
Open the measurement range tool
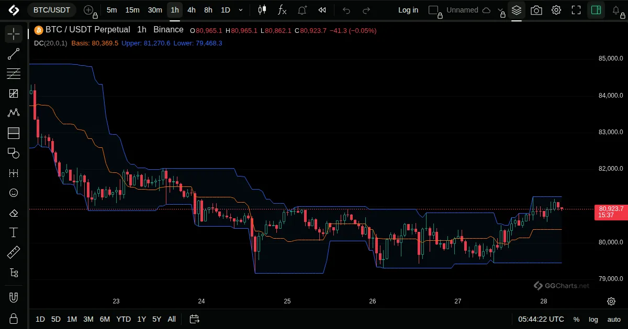pos(14,173)
